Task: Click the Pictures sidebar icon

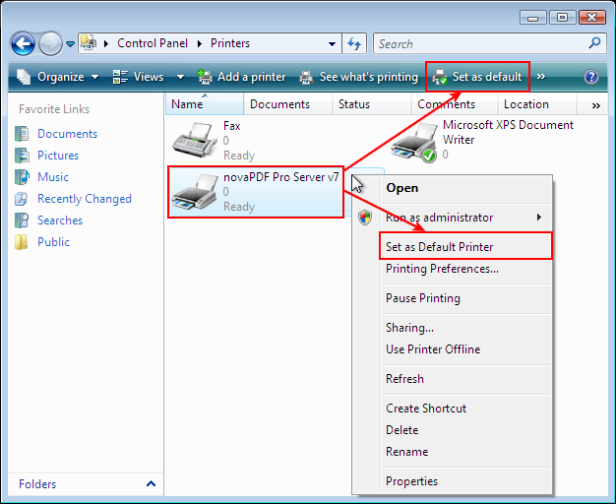Action: click(x=22, y=156)
